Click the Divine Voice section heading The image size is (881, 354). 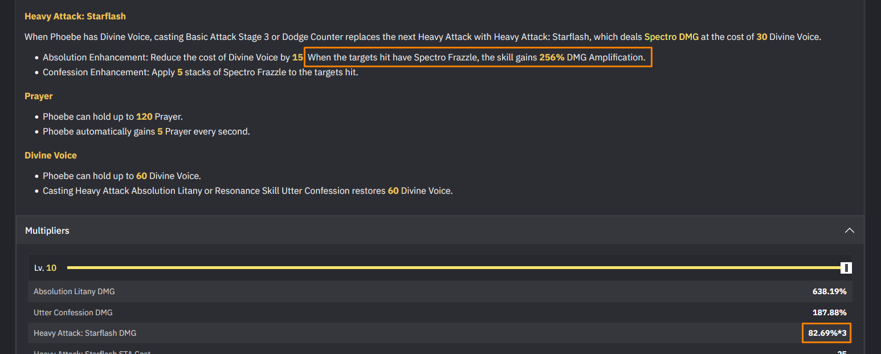tap(51, 155)
